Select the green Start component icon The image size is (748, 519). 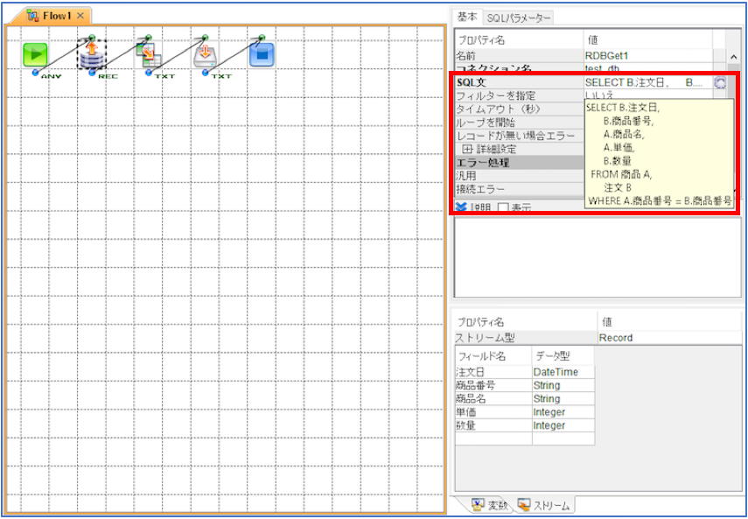(x=35, y=54)
